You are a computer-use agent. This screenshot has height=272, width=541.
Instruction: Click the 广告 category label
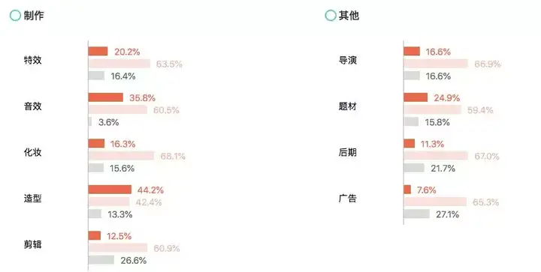(347, 199)
